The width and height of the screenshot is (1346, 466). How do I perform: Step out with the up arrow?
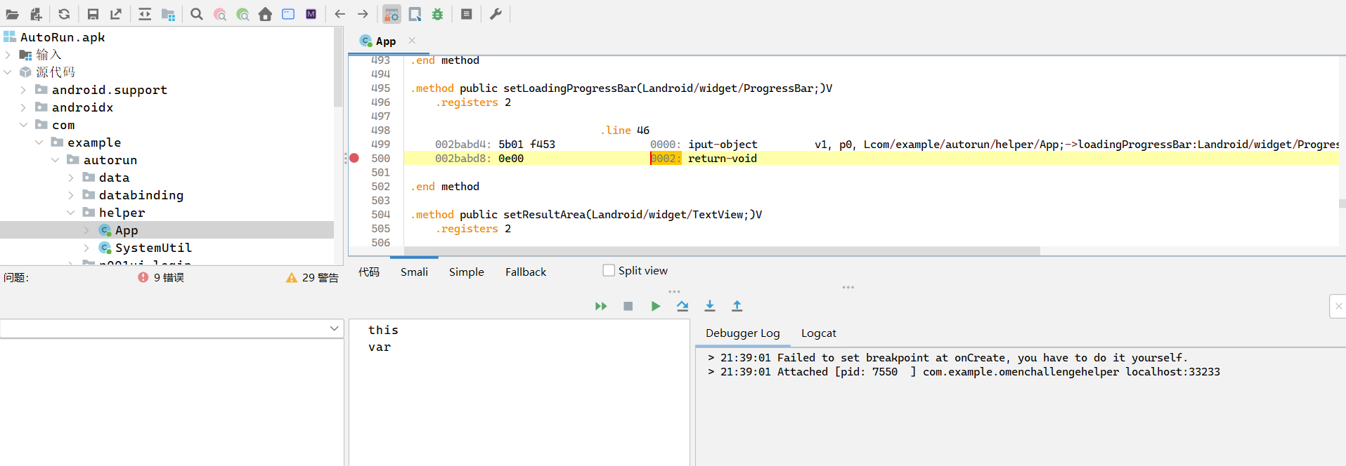[x=737, y=306]
